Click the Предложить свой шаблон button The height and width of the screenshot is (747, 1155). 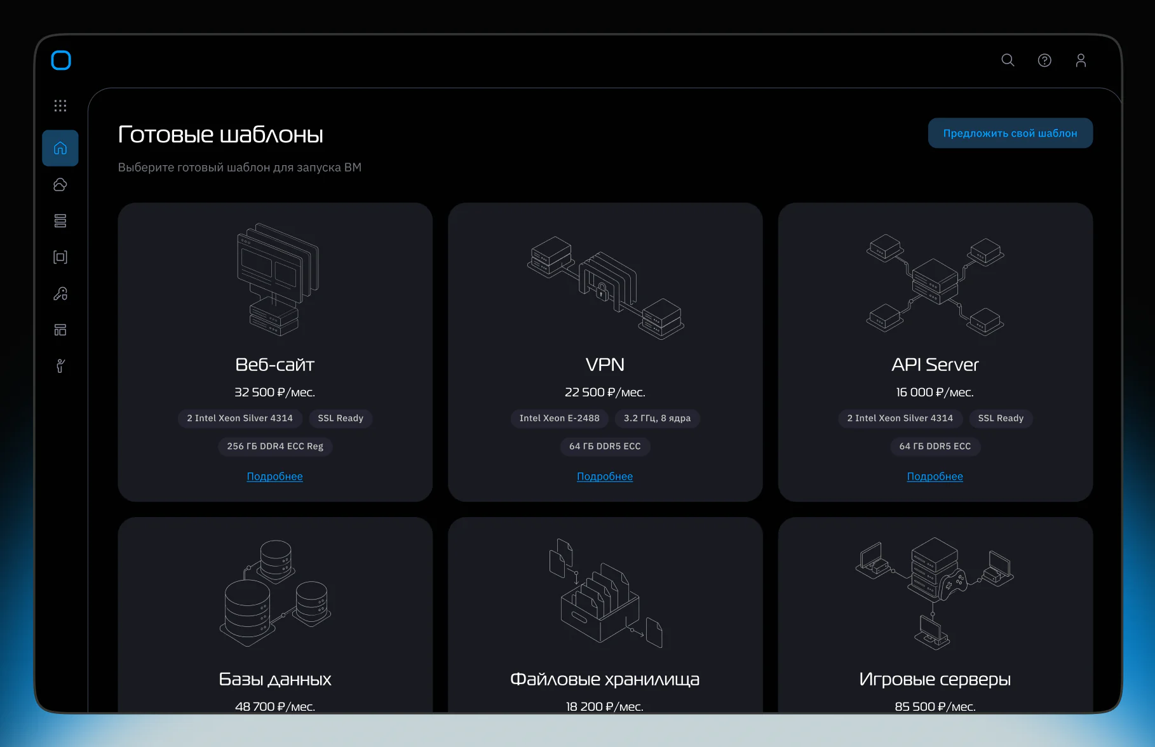pyautogui.click(x=1010, y=133)
